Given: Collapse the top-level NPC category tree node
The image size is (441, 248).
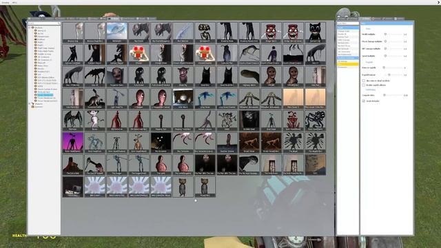Looking at the screenshot, I should 30,28.
